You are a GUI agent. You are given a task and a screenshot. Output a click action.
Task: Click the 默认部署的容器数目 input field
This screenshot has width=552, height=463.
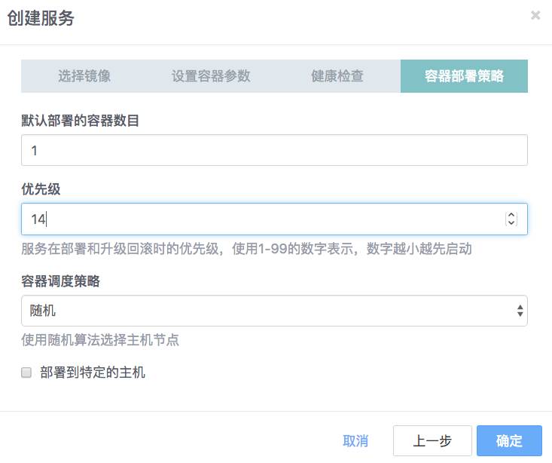point(274,150)
